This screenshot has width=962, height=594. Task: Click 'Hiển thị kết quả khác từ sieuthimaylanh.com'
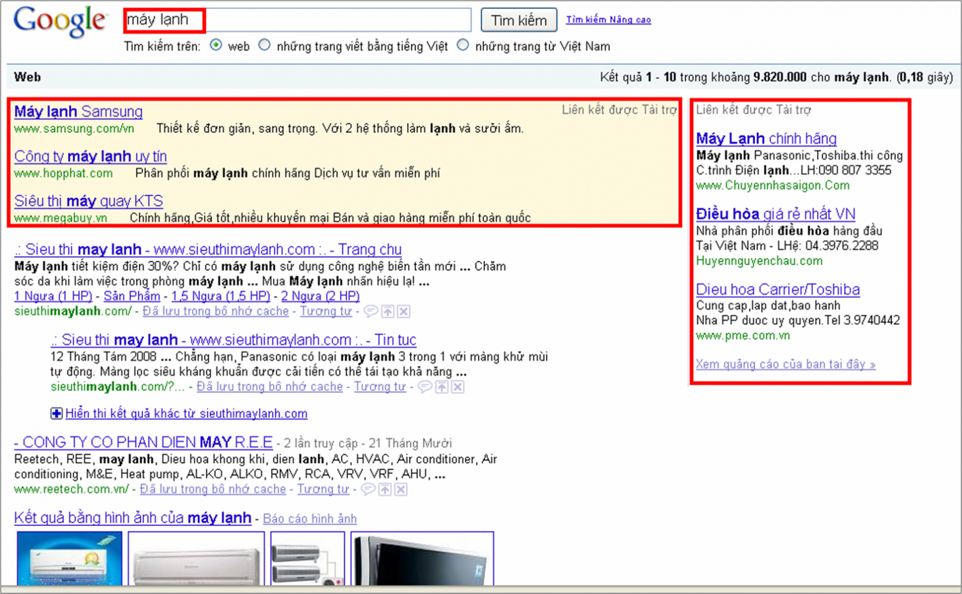click(x=186, y=414)
